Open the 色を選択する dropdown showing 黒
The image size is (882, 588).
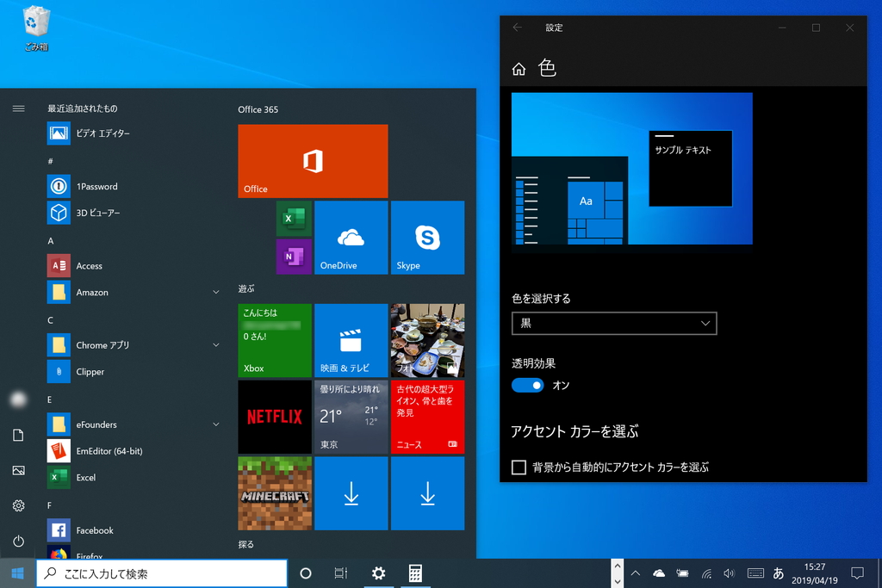click(x=614, y=323)
